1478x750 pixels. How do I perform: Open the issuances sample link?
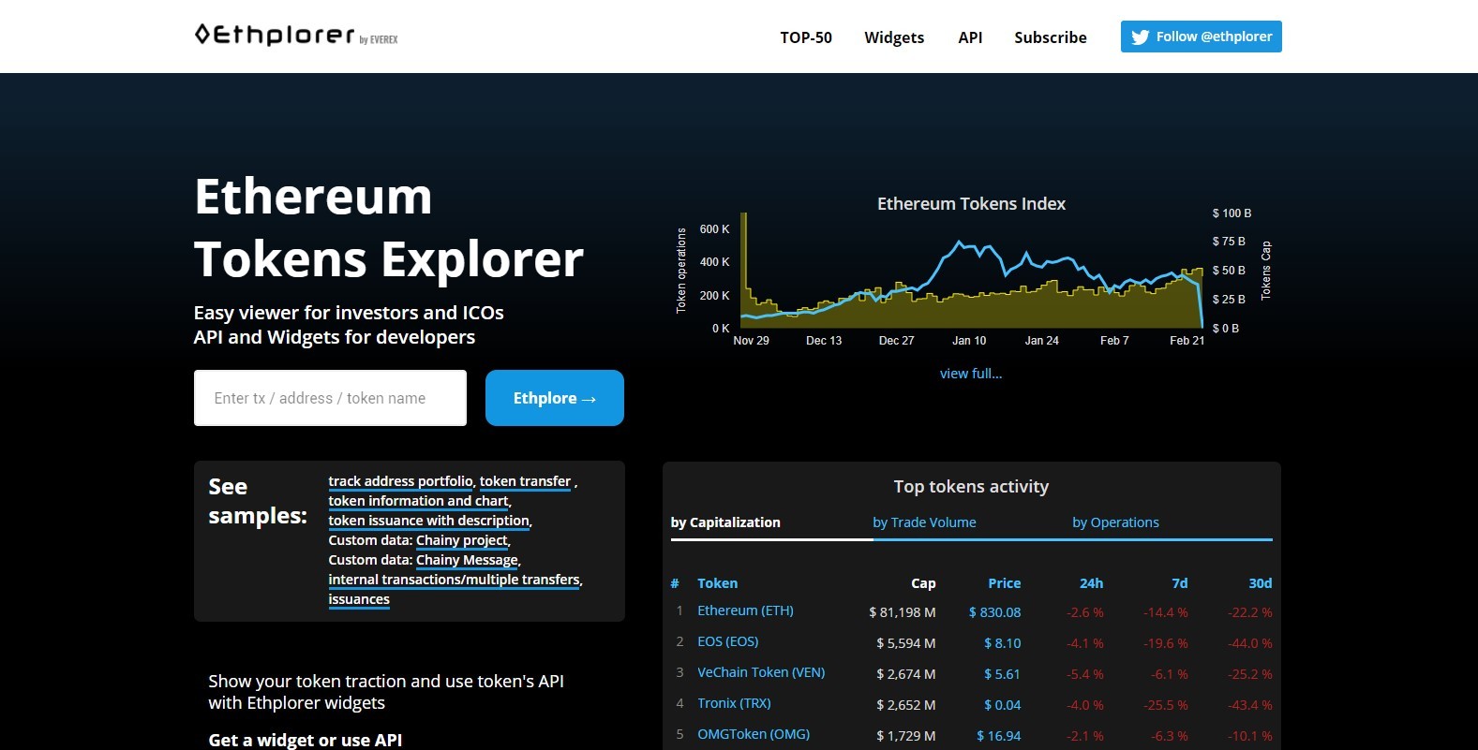(359, 599)
